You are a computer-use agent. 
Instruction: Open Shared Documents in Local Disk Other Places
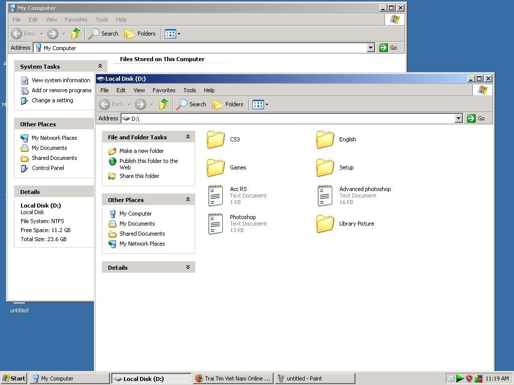137,234
